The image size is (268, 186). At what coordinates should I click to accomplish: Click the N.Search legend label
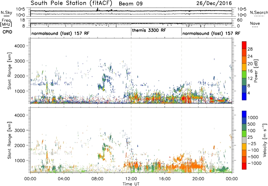point(259,12)
